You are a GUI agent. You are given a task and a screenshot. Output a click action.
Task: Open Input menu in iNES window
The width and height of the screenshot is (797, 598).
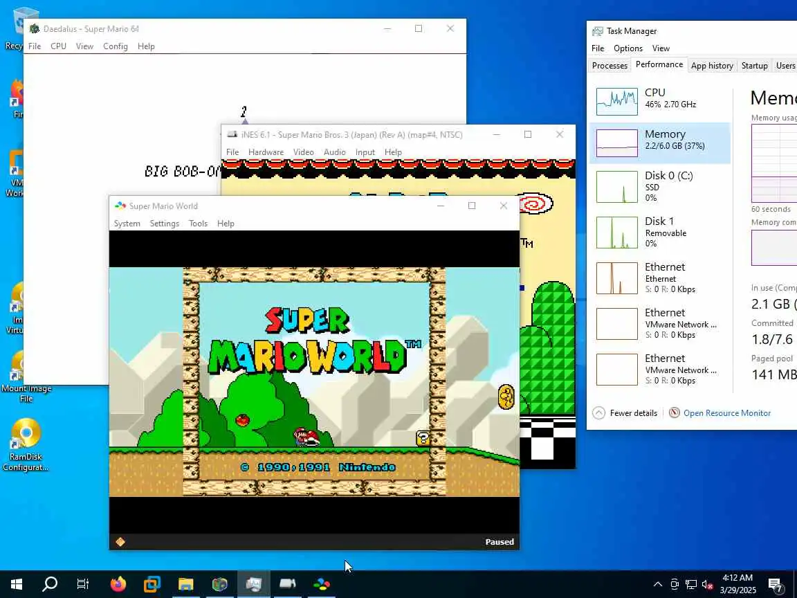click(x=365, y=152)
